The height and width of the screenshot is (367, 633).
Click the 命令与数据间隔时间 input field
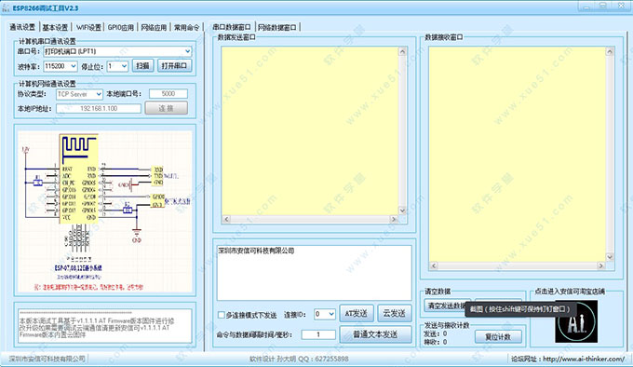(318, 334)
